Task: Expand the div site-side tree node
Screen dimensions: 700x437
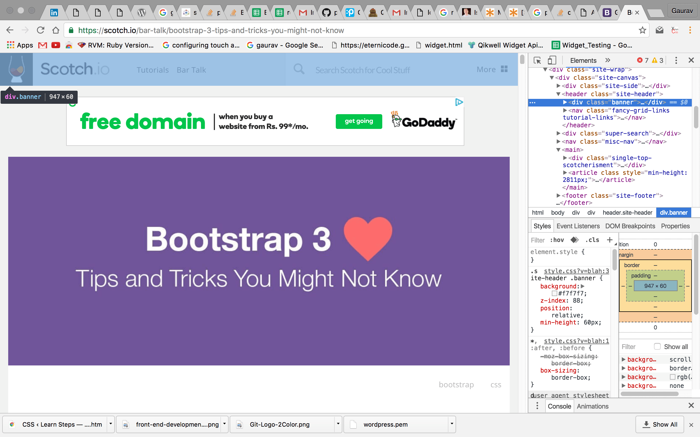Action: (558, 86)
